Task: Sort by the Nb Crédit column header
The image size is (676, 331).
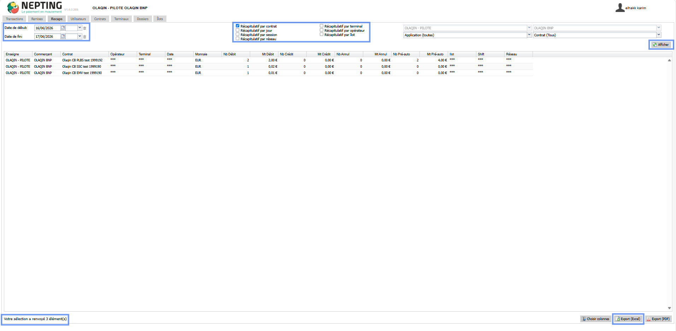Action: click(293, 54)
